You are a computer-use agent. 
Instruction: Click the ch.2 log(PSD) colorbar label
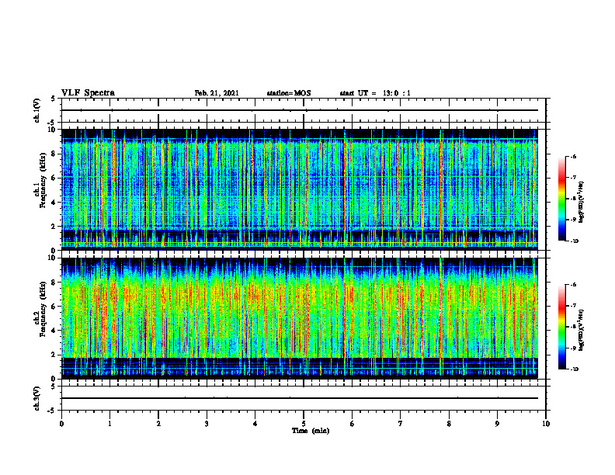pyautogui.click(x=582, y=330)
